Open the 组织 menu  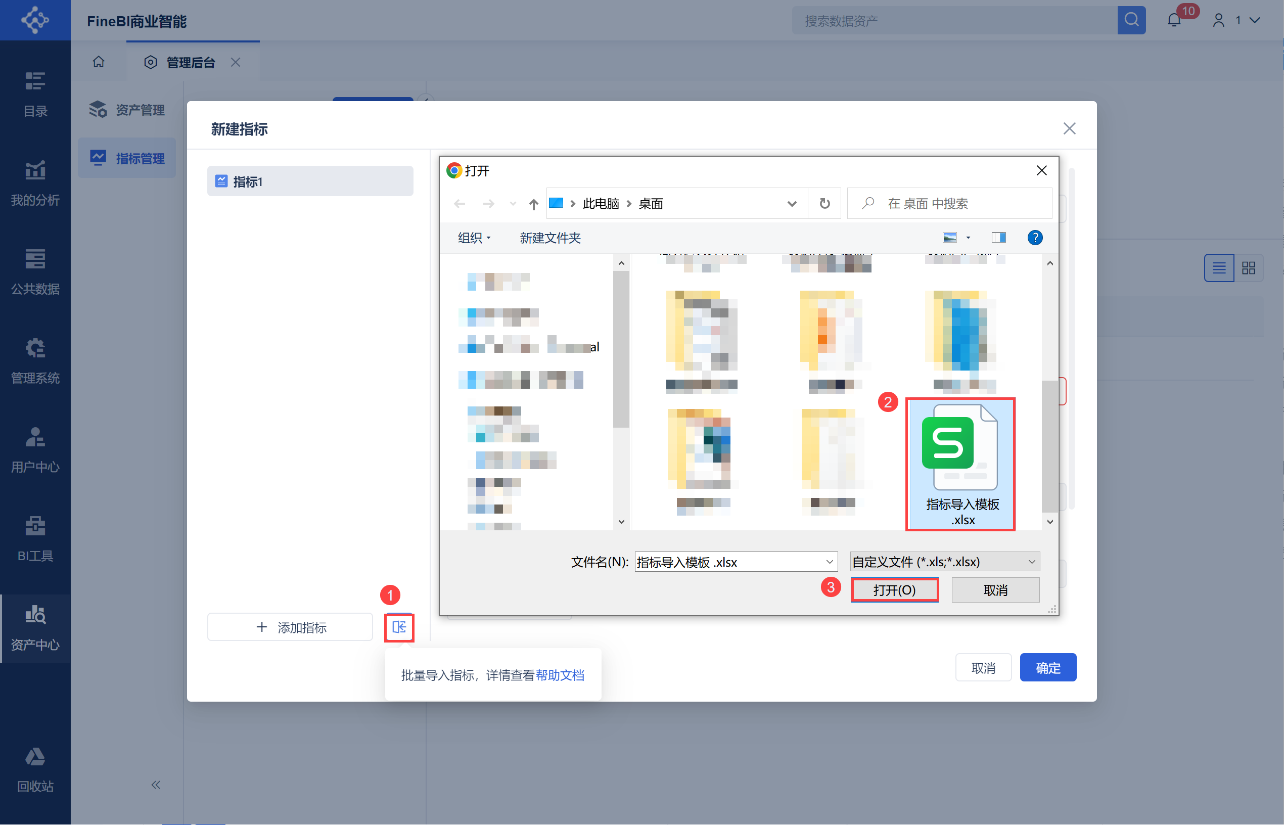[x=474, y=237]
